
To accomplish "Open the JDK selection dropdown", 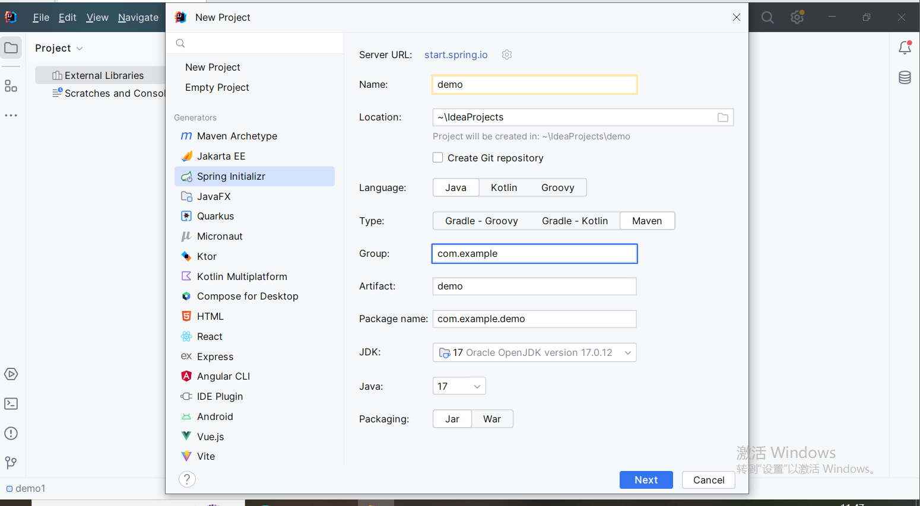I will [x=535, y=352].
